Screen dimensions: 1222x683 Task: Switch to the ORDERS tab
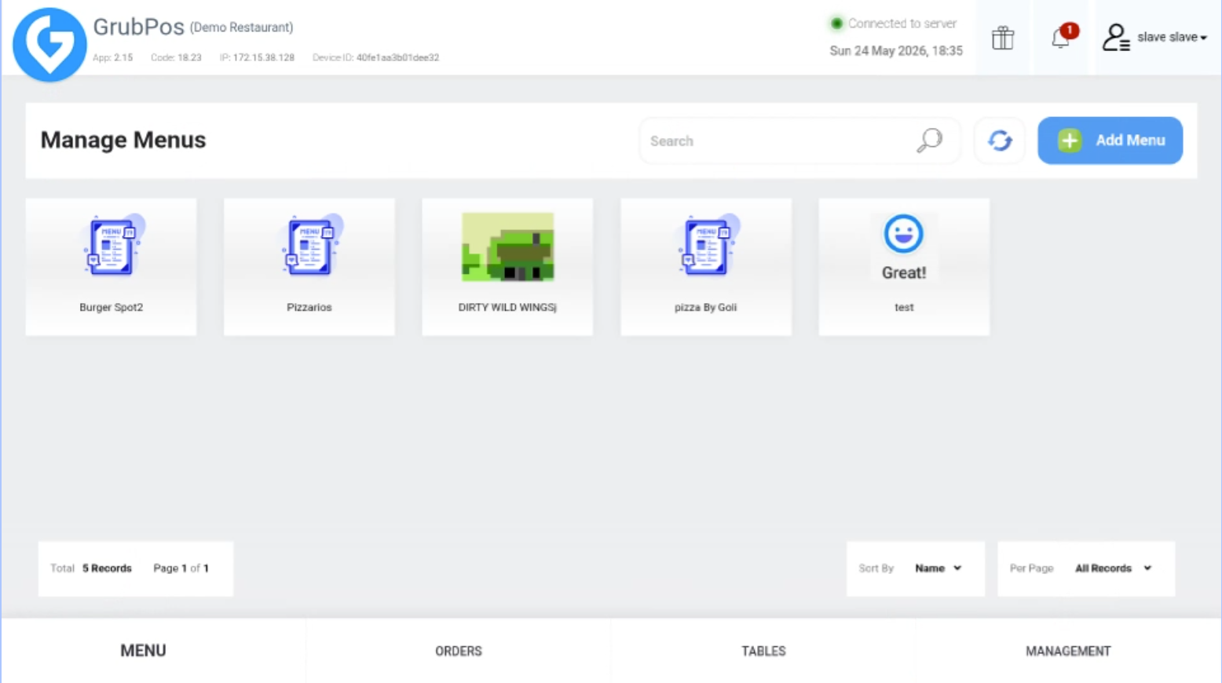coord(459,651)
